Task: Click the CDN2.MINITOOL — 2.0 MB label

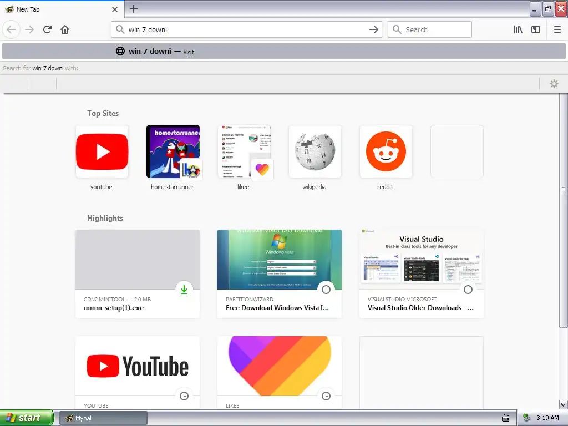Action: (118, 299)
